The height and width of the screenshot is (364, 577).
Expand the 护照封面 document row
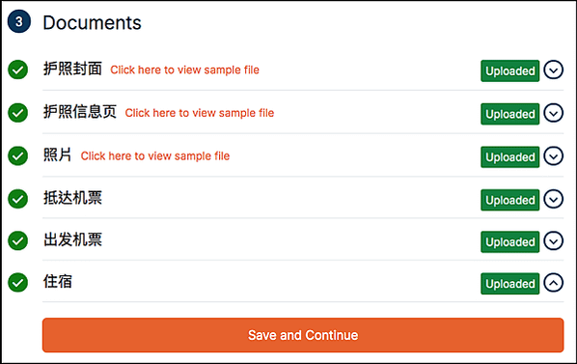pos(553,70)
